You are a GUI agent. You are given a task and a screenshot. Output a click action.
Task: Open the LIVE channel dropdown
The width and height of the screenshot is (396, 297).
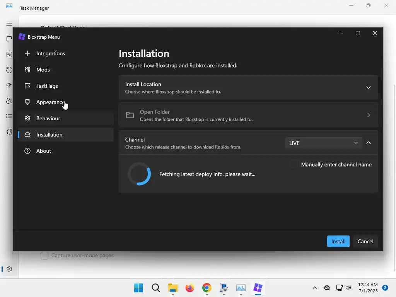(324, 143)
